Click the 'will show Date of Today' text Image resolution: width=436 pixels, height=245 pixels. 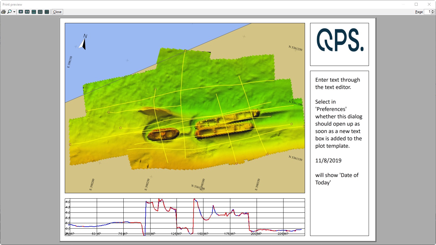tap(337, 179)
